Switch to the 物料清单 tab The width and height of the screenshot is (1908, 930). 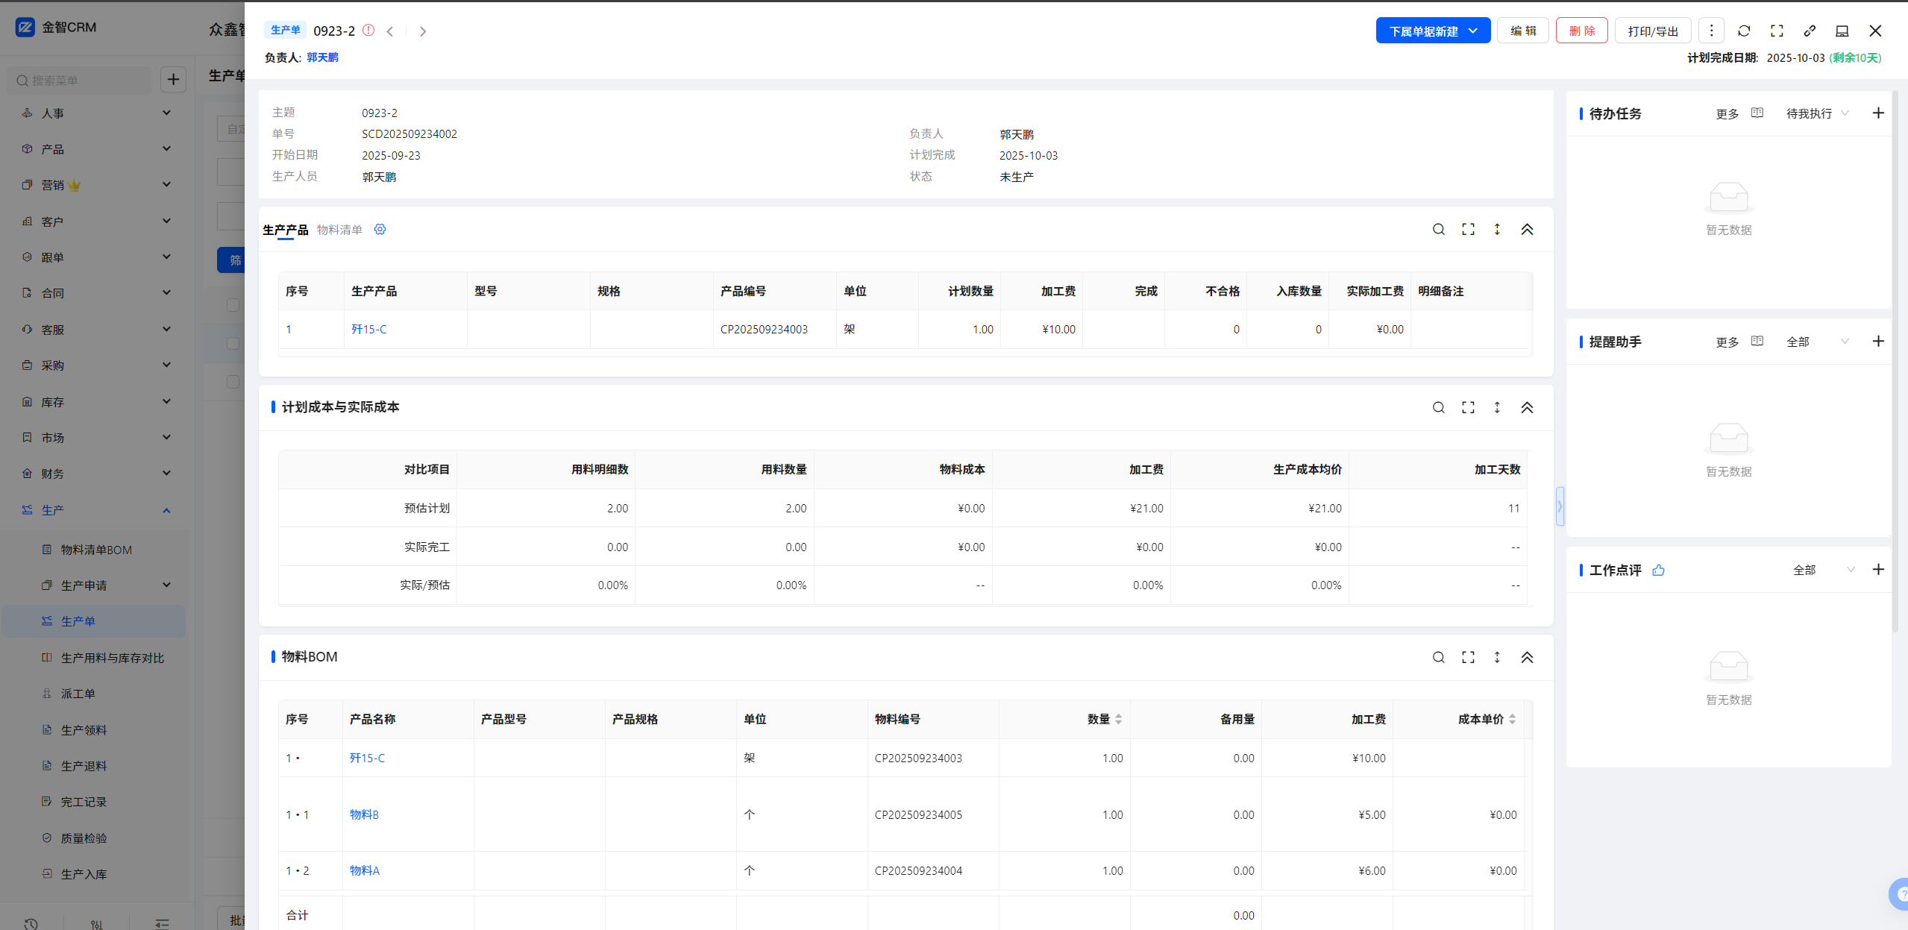tap(339, 230)
